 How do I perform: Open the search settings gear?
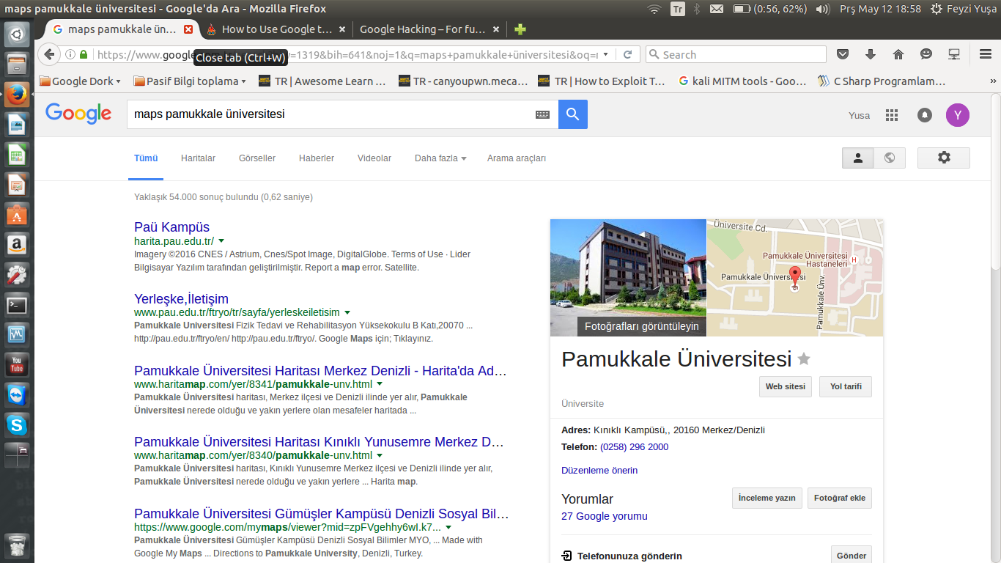point(943,158)
